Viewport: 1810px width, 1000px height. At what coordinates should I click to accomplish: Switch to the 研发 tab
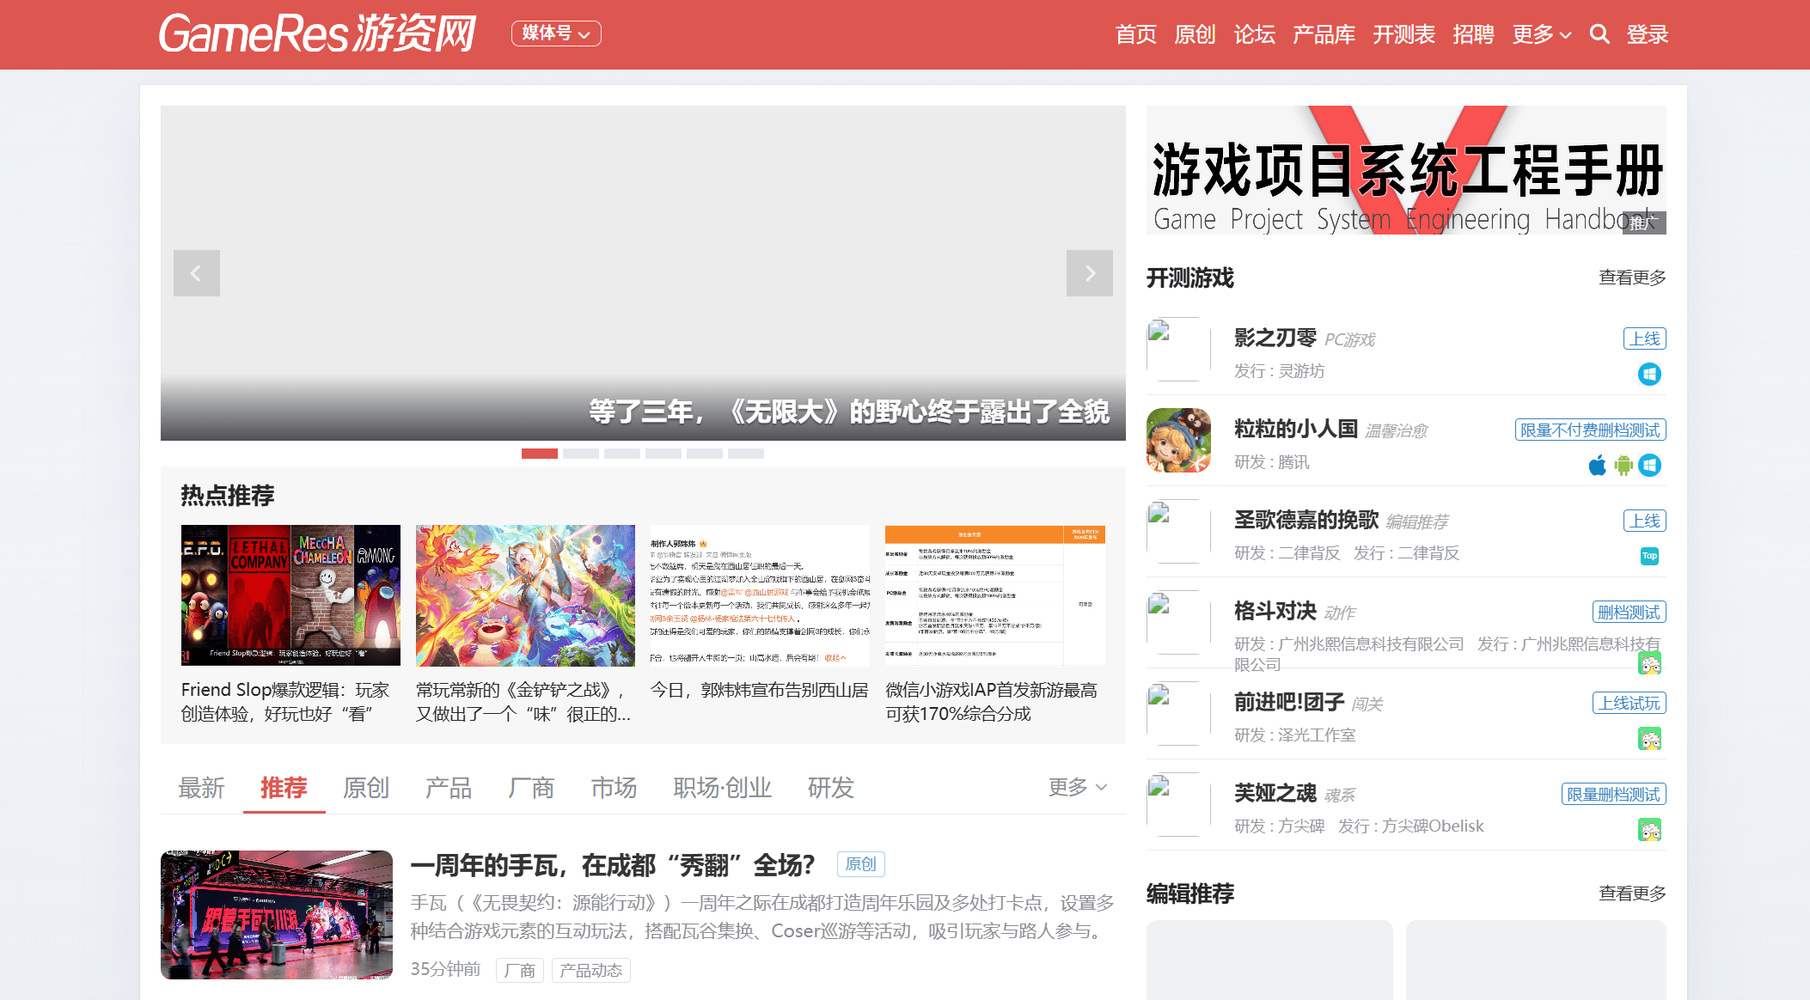coord(830,788)
